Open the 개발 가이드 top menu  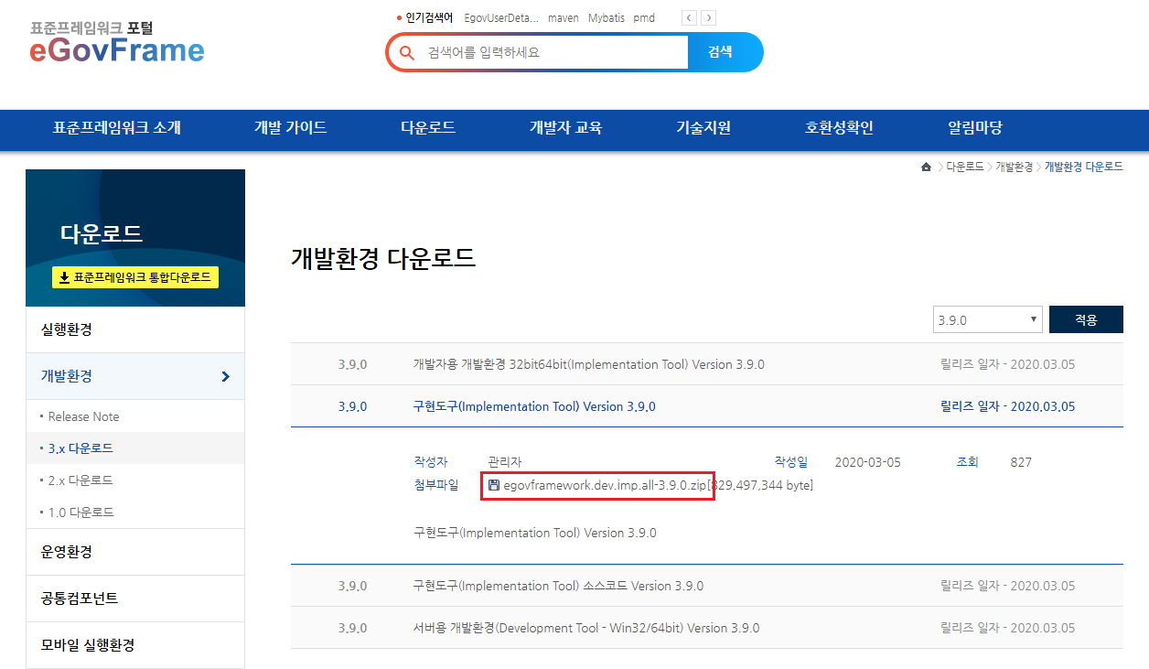290,128
